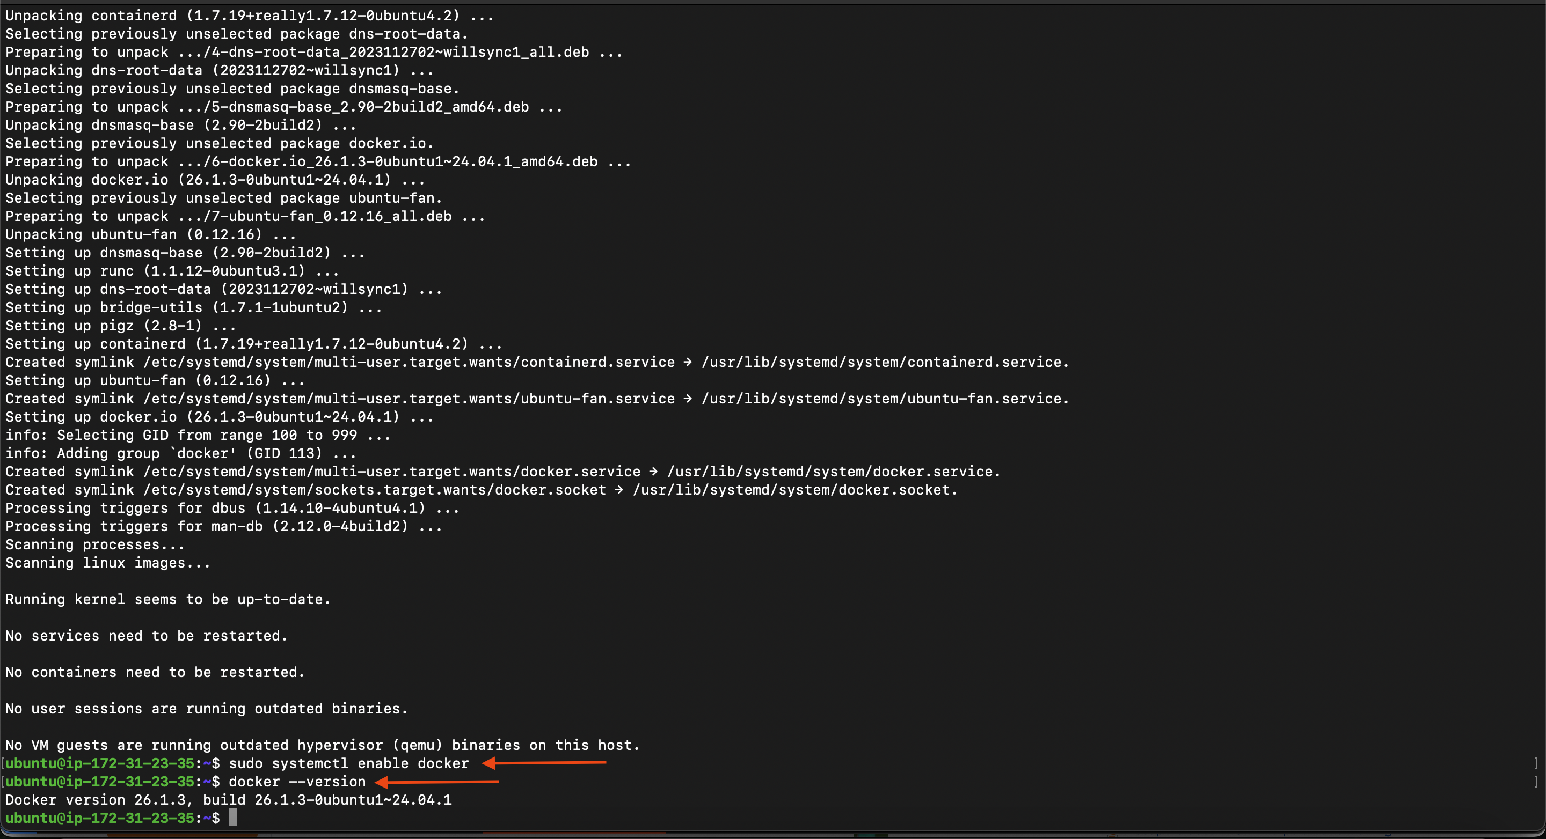Click the 'Docker version 26.1.3' output line
This screenshot has width=1546, height=839.
click(x=228, y=800)
